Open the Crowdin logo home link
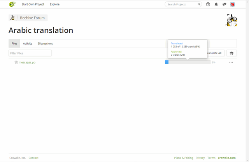The image size is (249, 162). (12, 4)
